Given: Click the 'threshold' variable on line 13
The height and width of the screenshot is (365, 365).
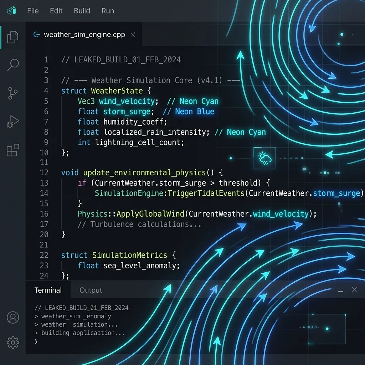Looking at the screenshot, I should pos(238,183).
